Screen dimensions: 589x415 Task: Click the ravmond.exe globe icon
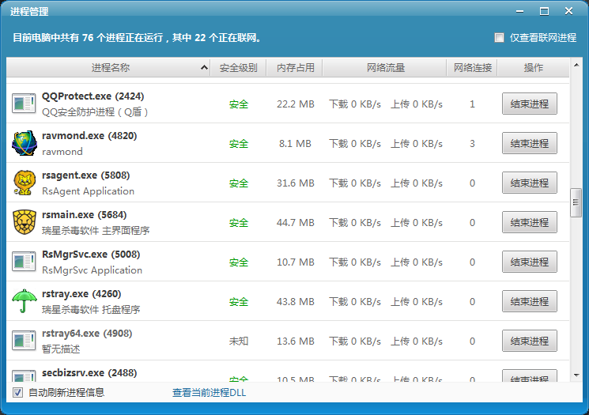pyautogui.click(x=24, y=143)
